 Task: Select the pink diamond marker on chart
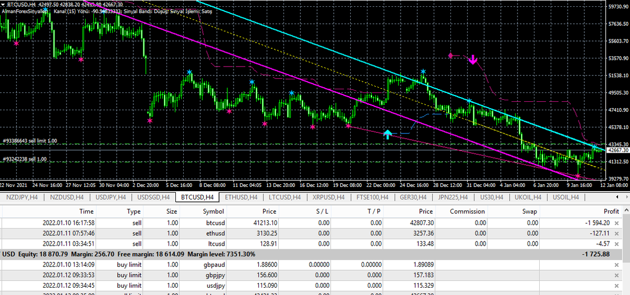(450, 55)
